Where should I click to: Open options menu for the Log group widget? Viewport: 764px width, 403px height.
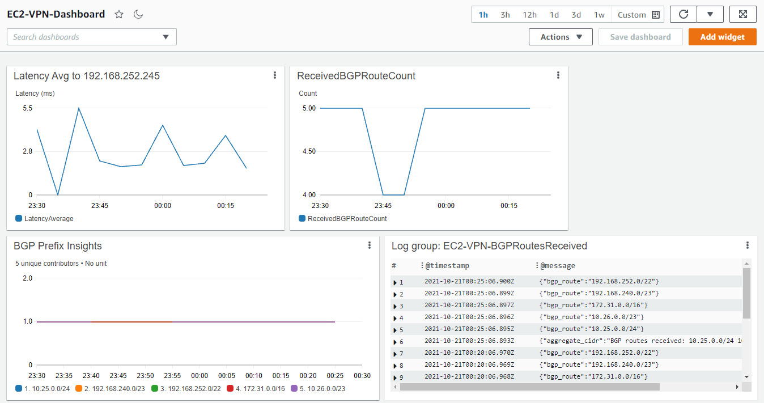748,244
